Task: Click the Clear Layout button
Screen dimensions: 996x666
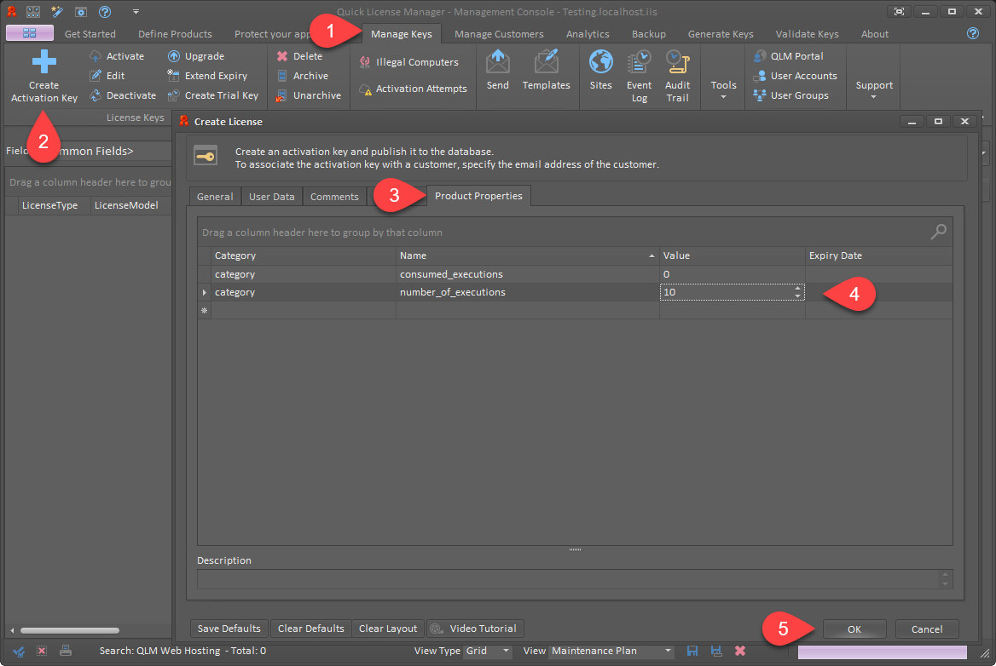Action: [x=387, y=629]
